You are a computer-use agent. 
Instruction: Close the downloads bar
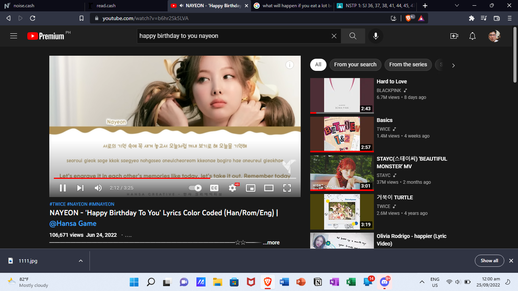[x=511, y=261]
